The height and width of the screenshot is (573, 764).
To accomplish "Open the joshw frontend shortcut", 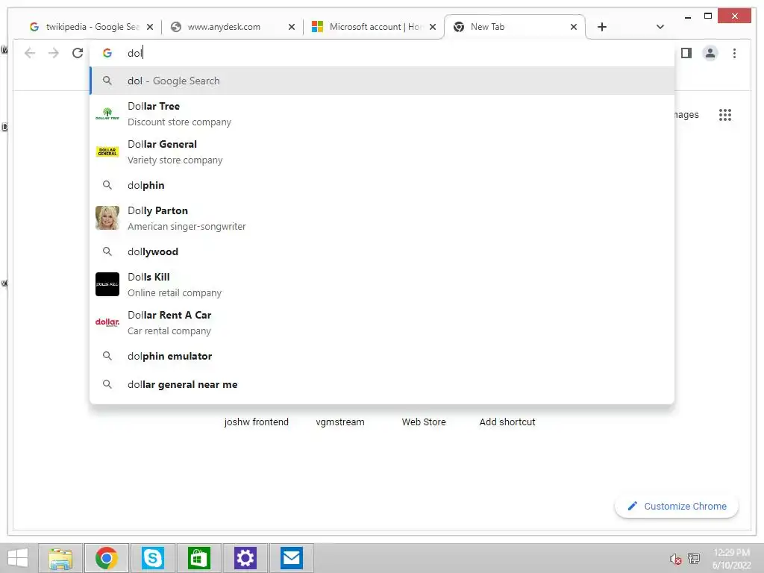I will tap(257, 422).
